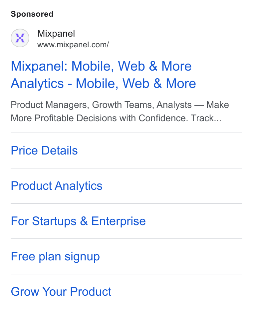Select For Startups & Enterprise sitelink

pyautogui.click(x=79, y=221)
